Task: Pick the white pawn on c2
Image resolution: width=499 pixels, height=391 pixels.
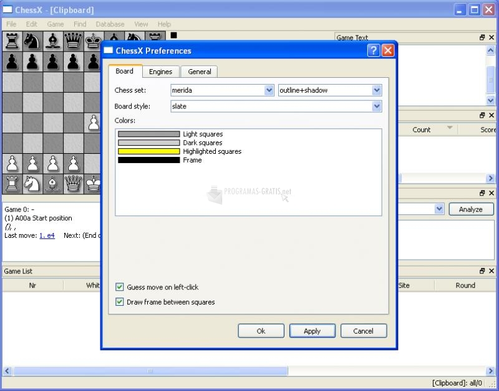Action: 53,163
